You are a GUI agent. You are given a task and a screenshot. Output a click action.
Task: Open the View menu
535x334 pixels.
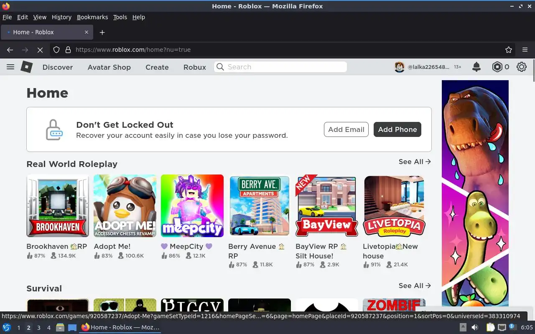[40, 17]
